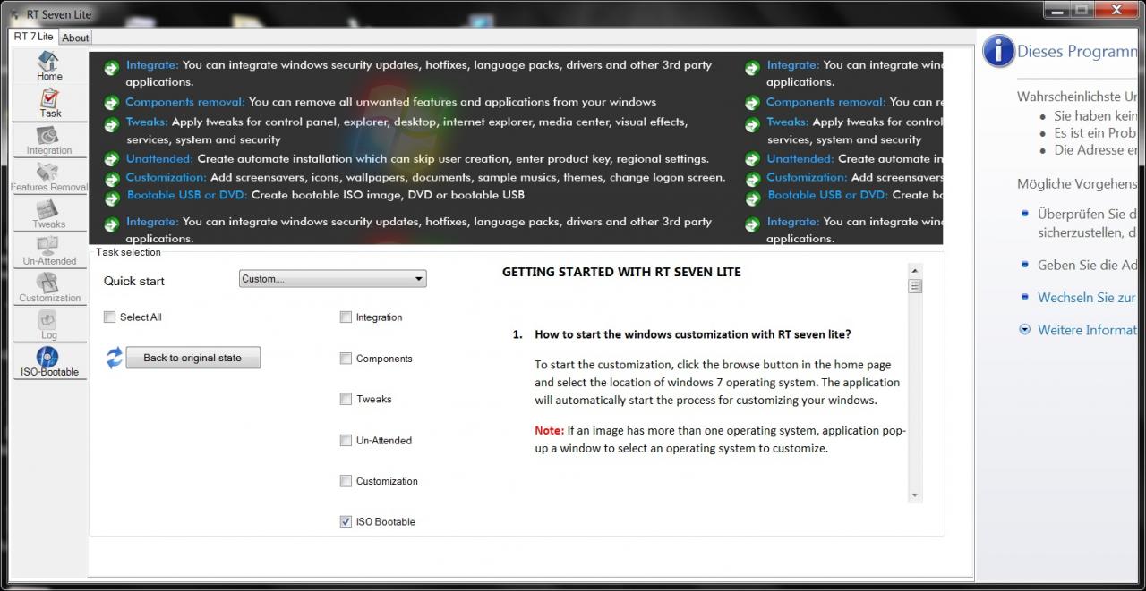Check the Components task checkbox
The height and width of the screenshot is (591, 1146).
coord(346,358)
